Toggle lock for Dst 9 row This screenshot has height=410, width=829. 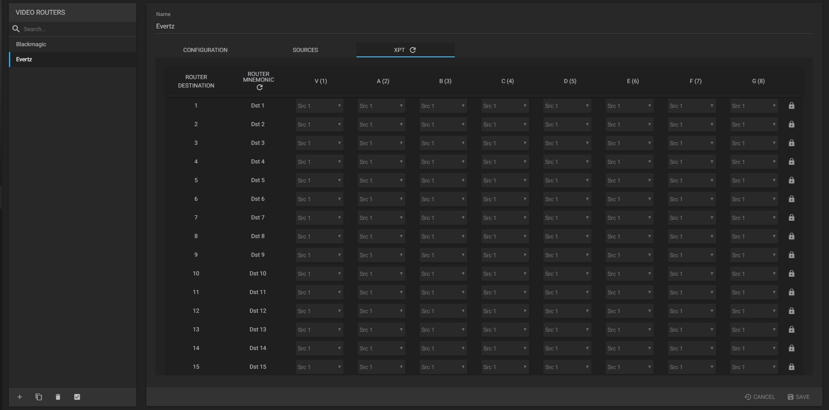click(x=791, y=255)
